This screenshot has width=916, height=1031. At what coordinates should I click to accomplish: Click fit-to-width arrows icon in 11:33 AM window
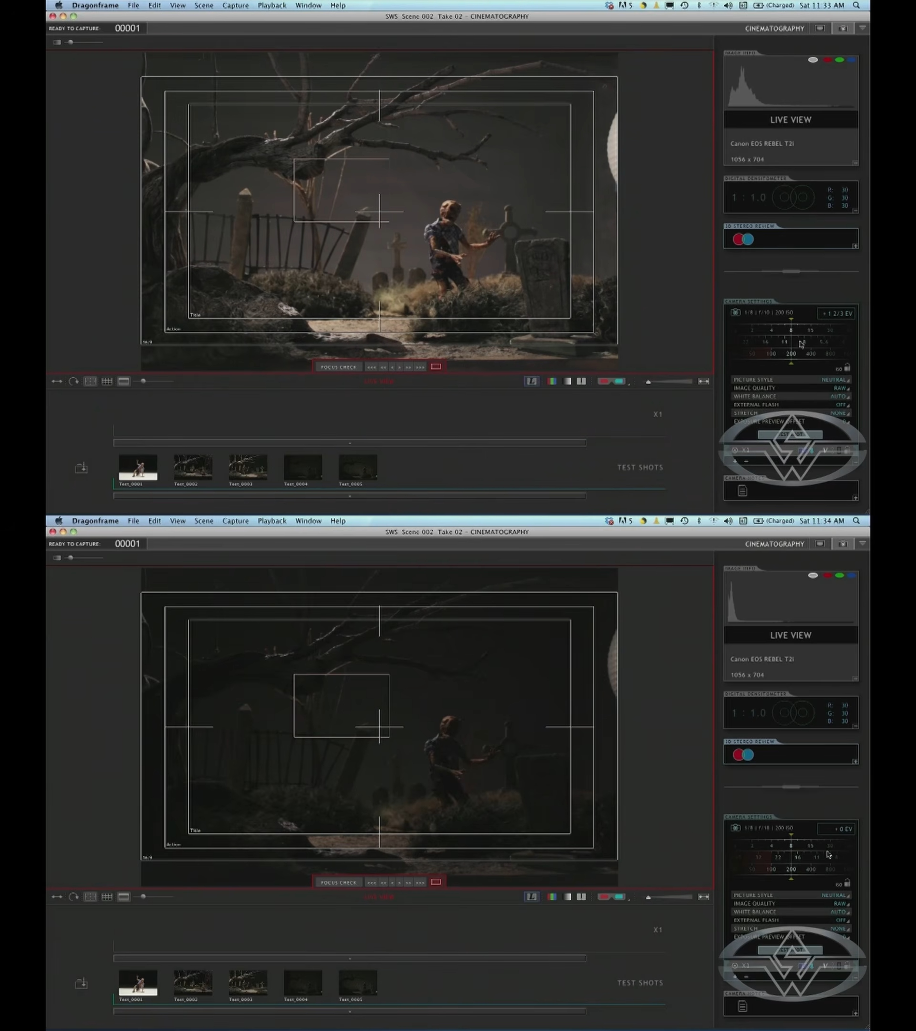click(704, 381)
